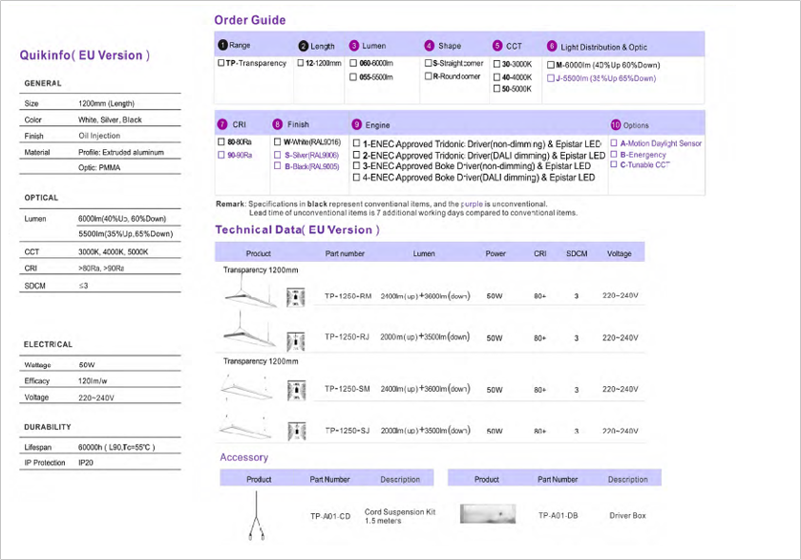
Task: Select 1-ENEC Tridonic non-dimming driver checkbox
Action: pyautogui.click(x=357, y=142)
